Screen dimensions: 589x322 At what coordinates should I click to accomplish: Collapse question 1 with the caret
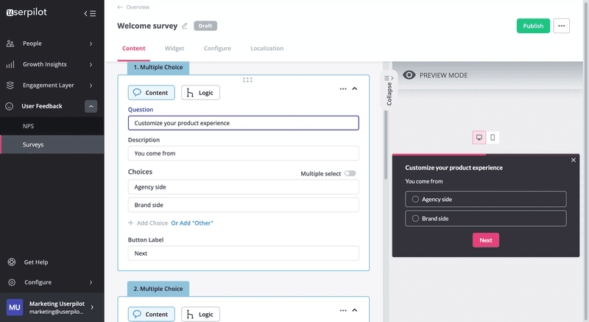click(x=355, y=88)
